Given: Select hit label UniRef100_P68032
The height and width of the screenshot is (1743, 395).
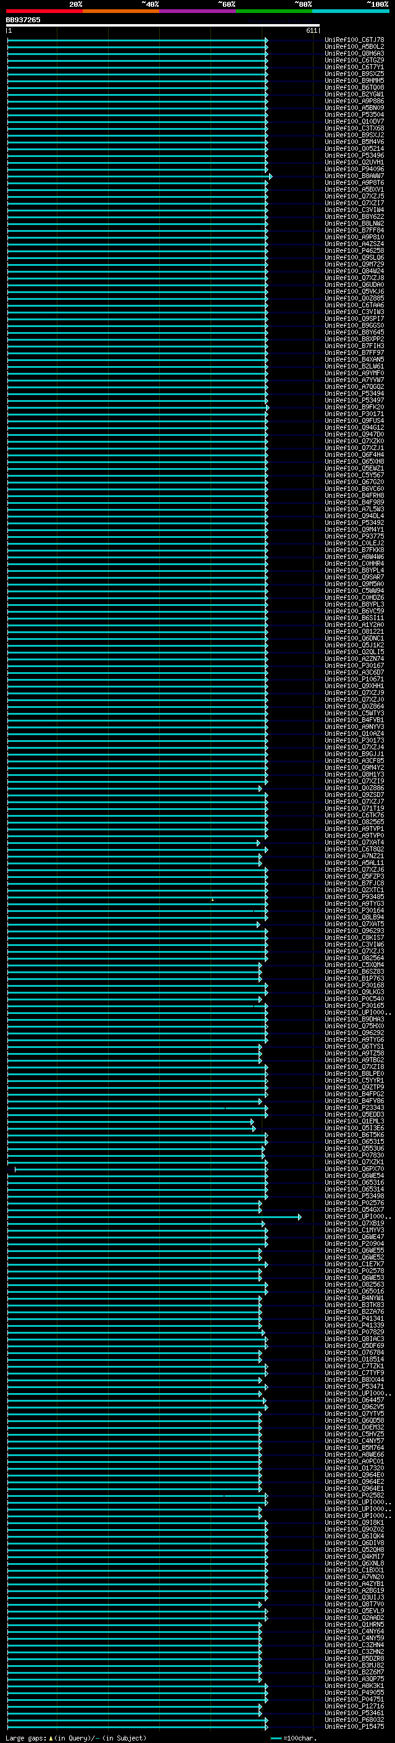Looking at the screenshot, I should click(354, 1720).
